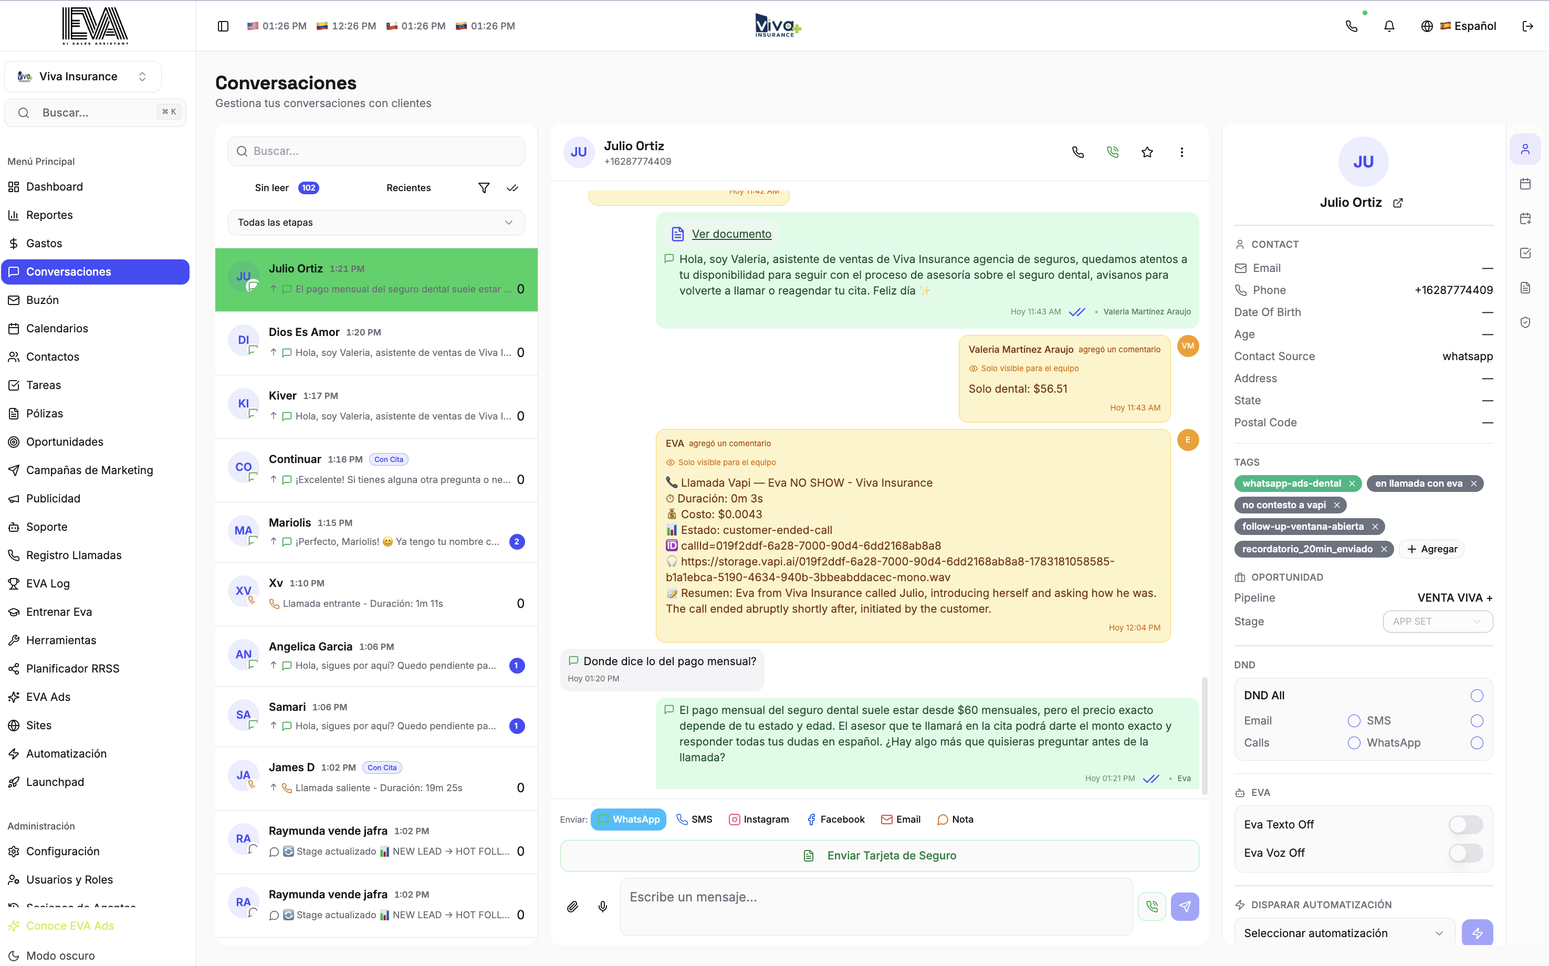This screenshot has width=1549, height=966.
Task: Enable DND for WhatsApp
Action: (1477, 743)
